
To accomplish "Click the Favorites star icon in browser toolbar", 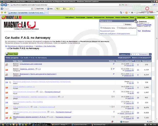I will click(x=2, y=12).
